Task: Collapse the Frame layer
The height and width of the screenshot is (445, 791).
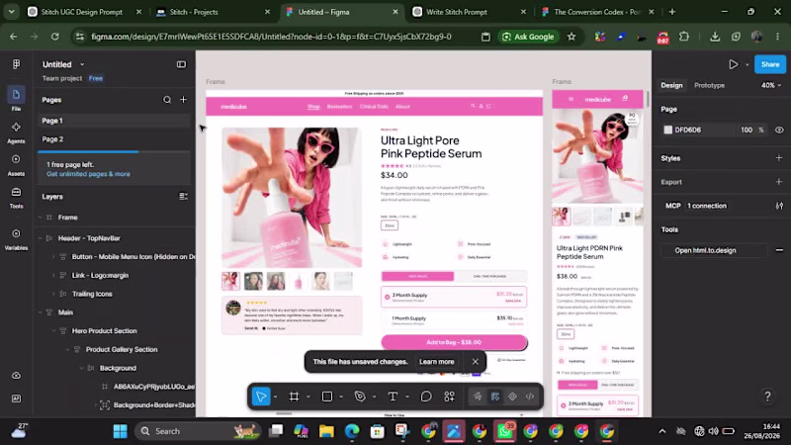Action: click(40, 218)
